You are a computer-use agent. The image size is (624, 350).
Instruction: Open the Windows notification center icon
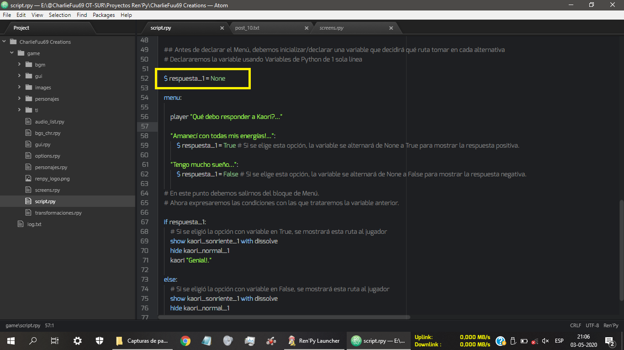(x=609, y=341)
